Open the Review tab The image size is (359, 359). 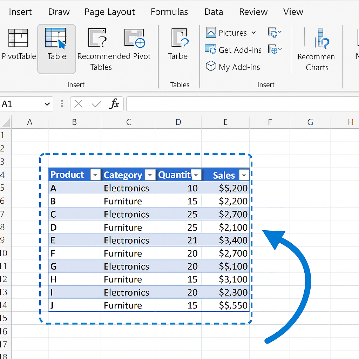pyautogui.click(x=253, y=12)
